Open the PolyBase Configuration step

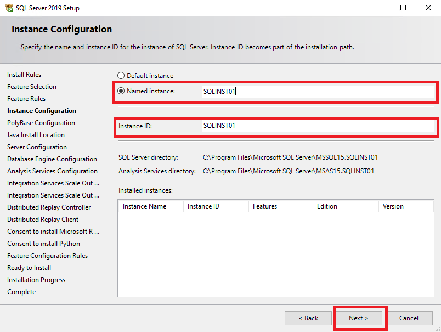pos(41,123)
